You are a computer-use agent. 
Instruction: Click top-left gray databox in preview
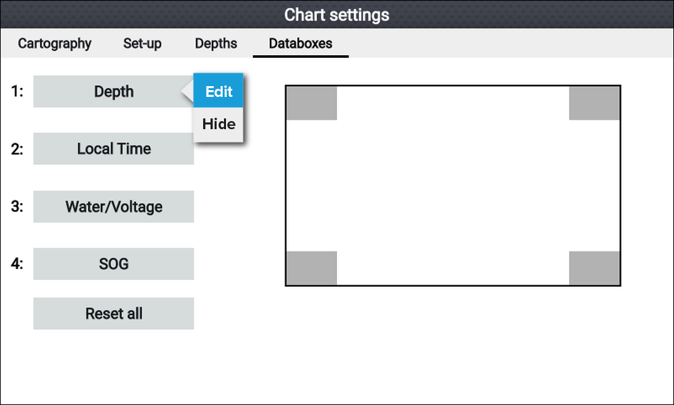pyautogui.click(x=311, y=103)
